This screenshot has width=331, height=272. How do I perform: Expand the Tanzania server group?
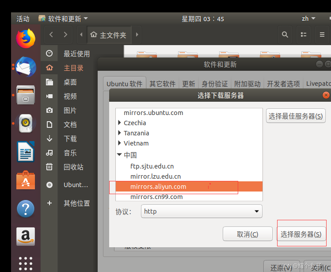click(119, 133)
